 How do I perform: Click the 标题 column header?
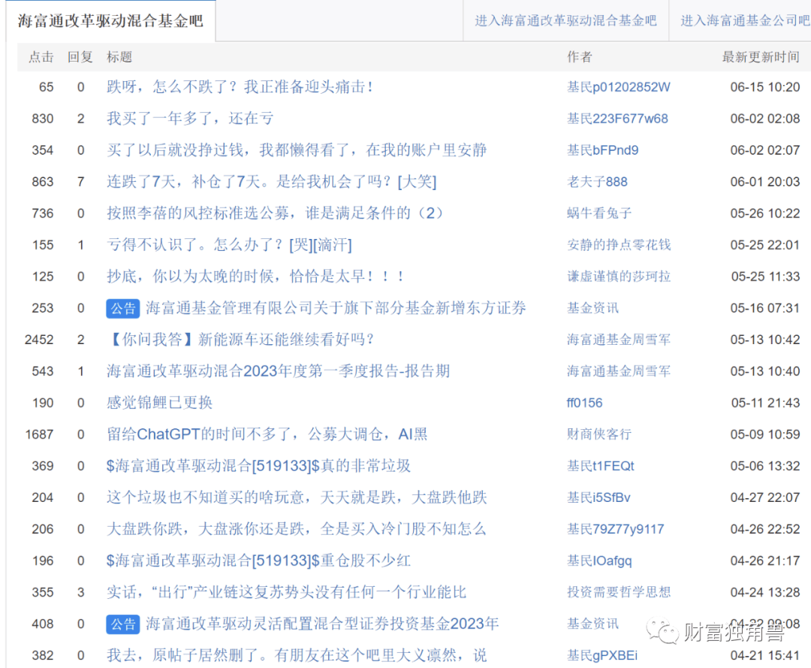pos(119,57)
